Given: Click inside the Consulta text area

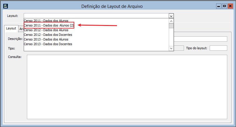Looking at the screenshot, I should [127, 87].
